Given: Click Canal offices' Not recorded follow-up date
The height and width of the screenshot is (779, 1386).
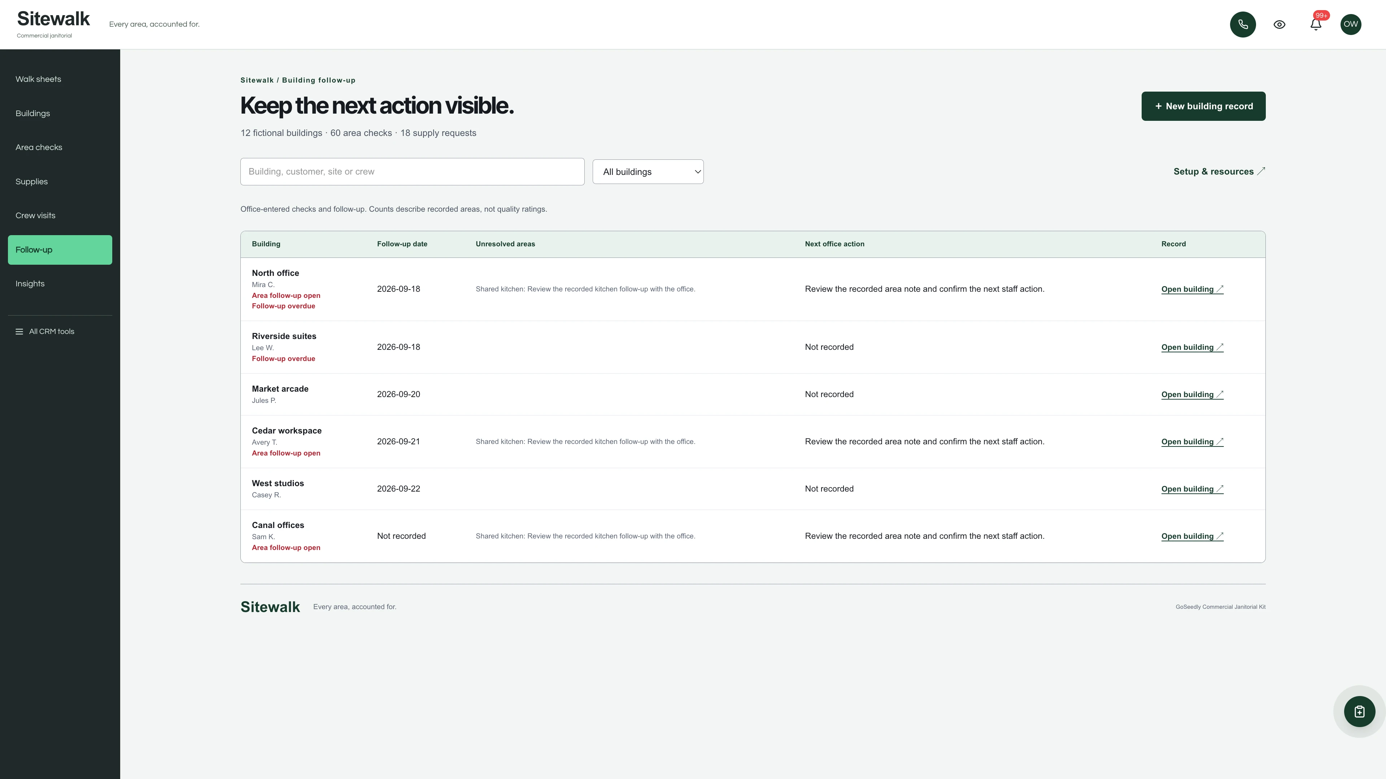Looking at the screenshot, I should coord(401,537).
